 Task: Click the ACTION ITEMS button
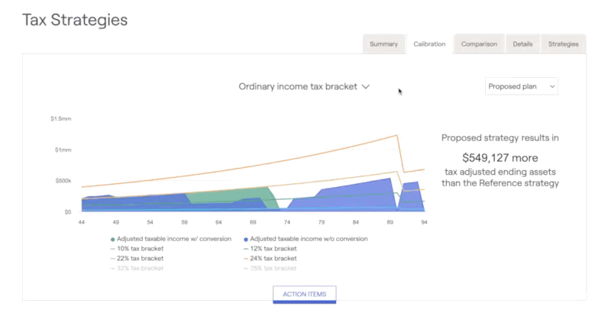[x=304, y=294]
